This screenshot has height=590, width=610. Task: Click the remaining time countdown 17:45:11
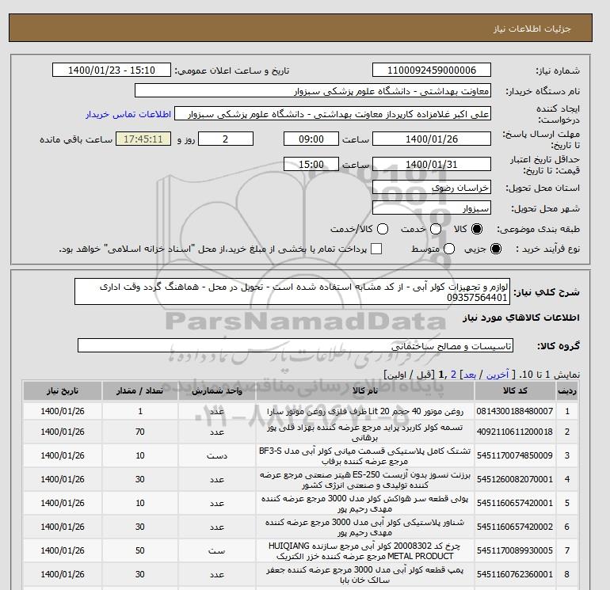click(143, 139)
